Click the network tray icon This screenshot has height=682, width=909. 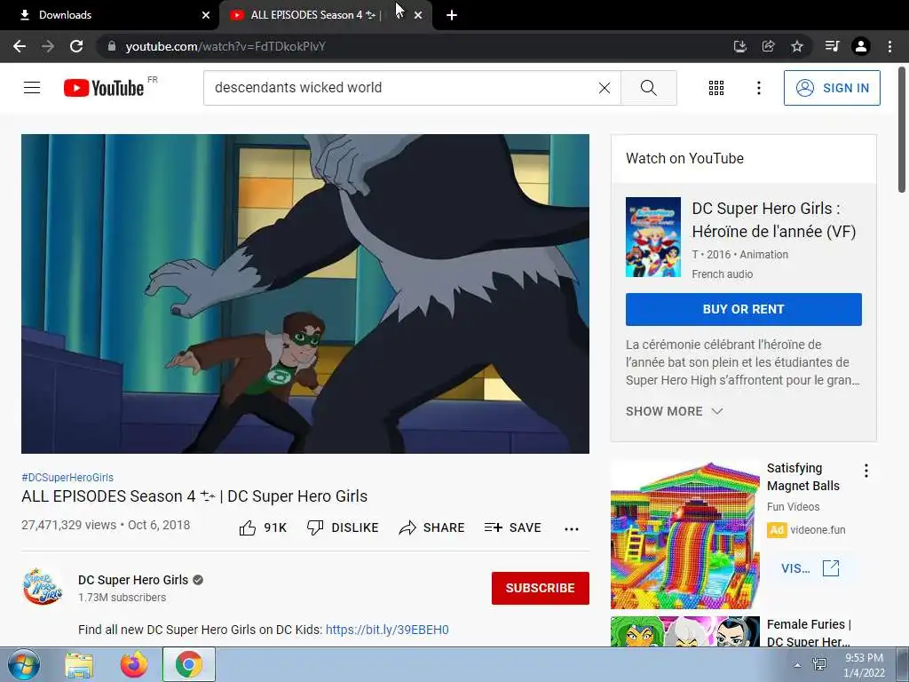pyautogui.click(x=819, y=664)
